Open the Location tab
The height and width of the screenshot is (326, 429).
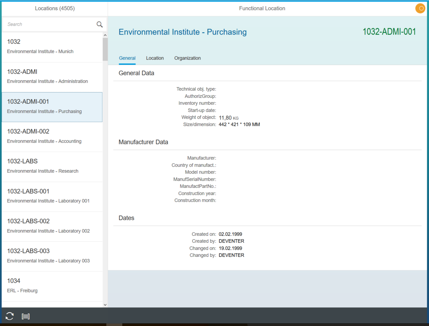point(155,58)
